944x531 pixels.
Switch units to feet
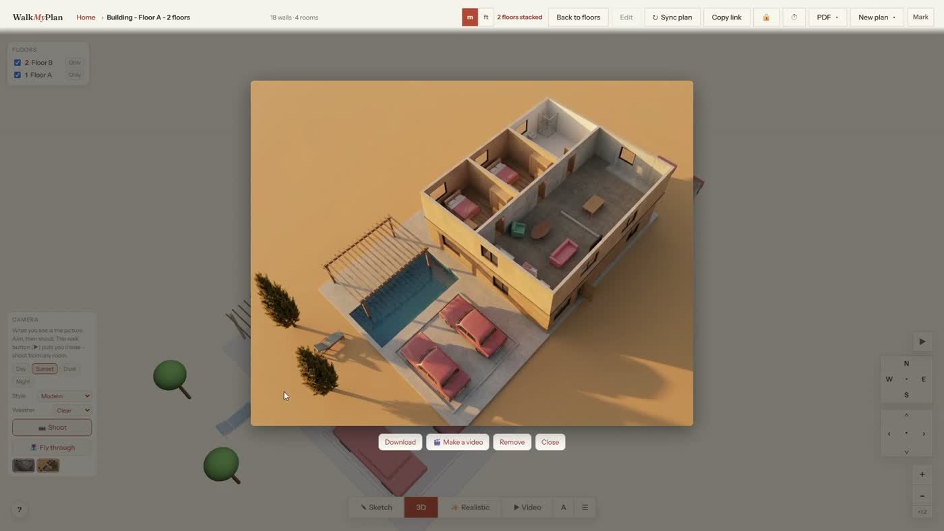click(485, 18)
